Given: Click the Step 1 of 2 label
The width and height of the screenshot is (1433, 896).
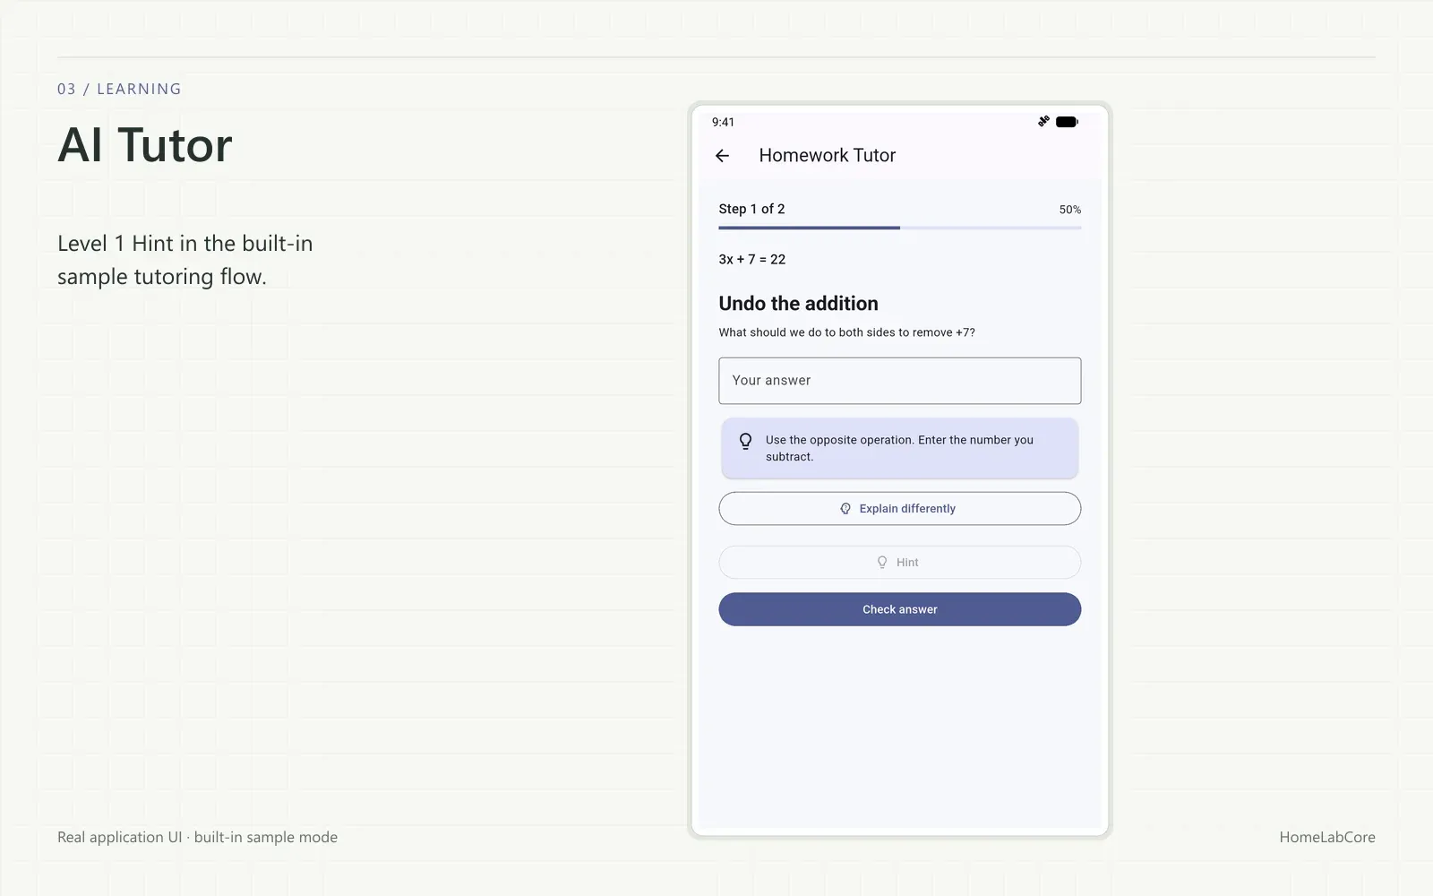Looking at the screenshot, I should click(751, 209).
